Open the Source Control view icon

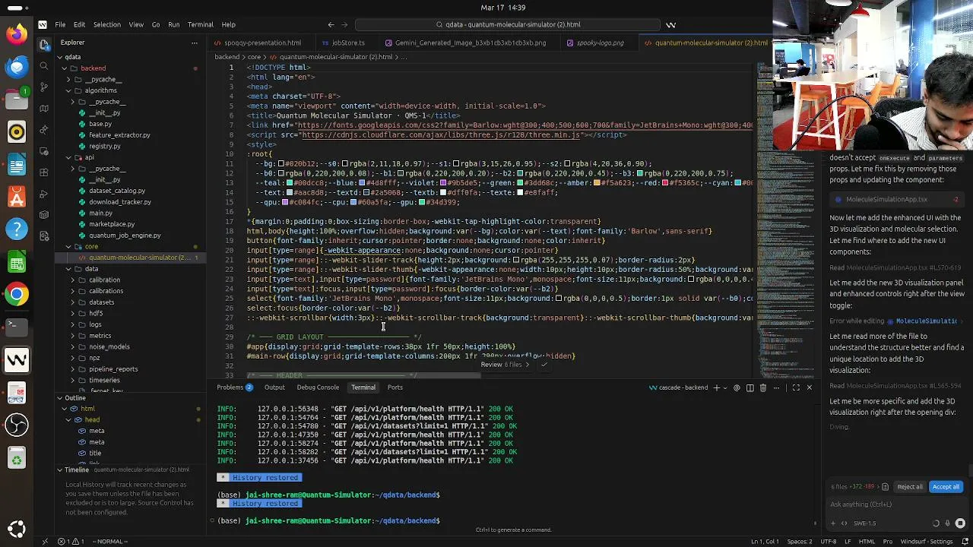click(x=44, y=87)
